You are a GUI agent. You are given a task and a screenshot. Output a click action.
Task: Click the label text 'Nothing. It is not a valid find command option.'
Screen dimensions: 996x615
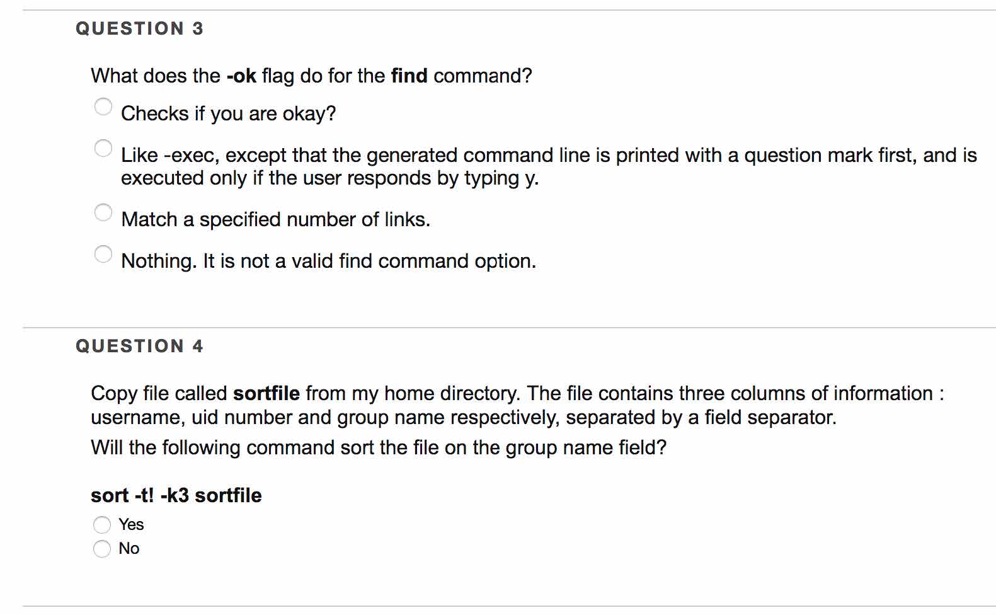[x=328, y=261]
